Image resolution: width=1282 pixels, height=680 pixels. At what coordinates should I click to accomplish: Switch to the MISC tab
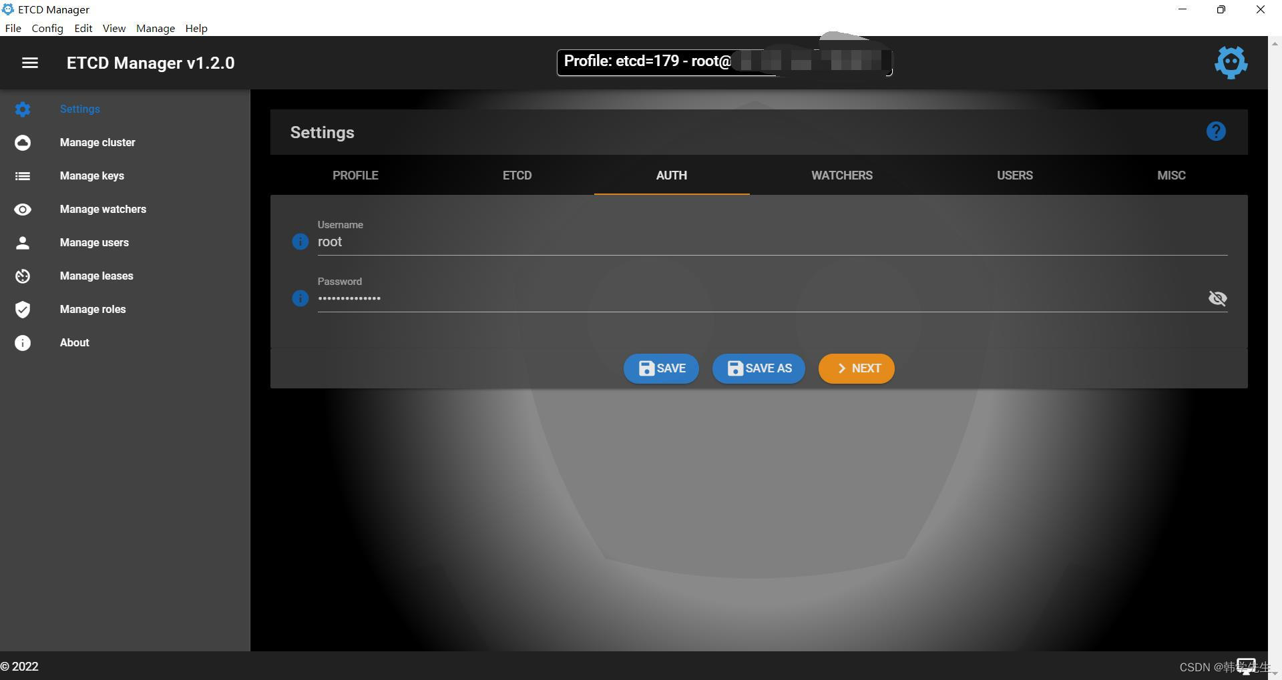[1171, 176]
